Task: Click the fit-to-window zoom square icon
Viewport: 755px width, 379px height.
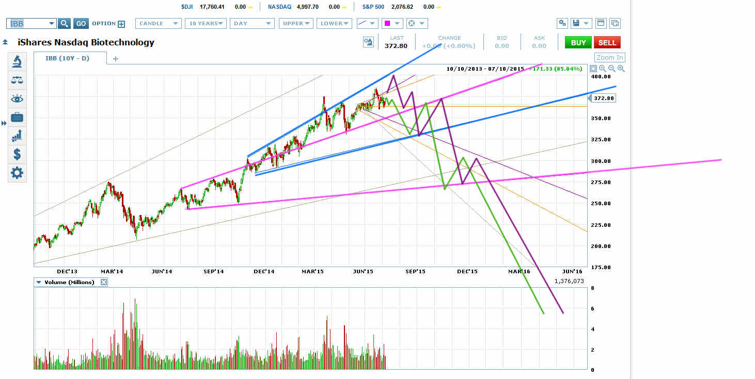Action: (x=593, y=69)
